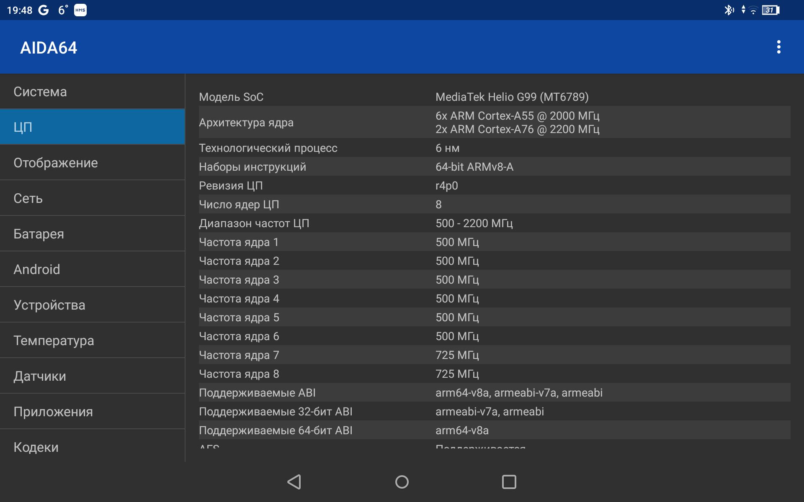Select the Кодеки sidebar item
This screenshot has width=804, height=502.
tap(92, 447)
